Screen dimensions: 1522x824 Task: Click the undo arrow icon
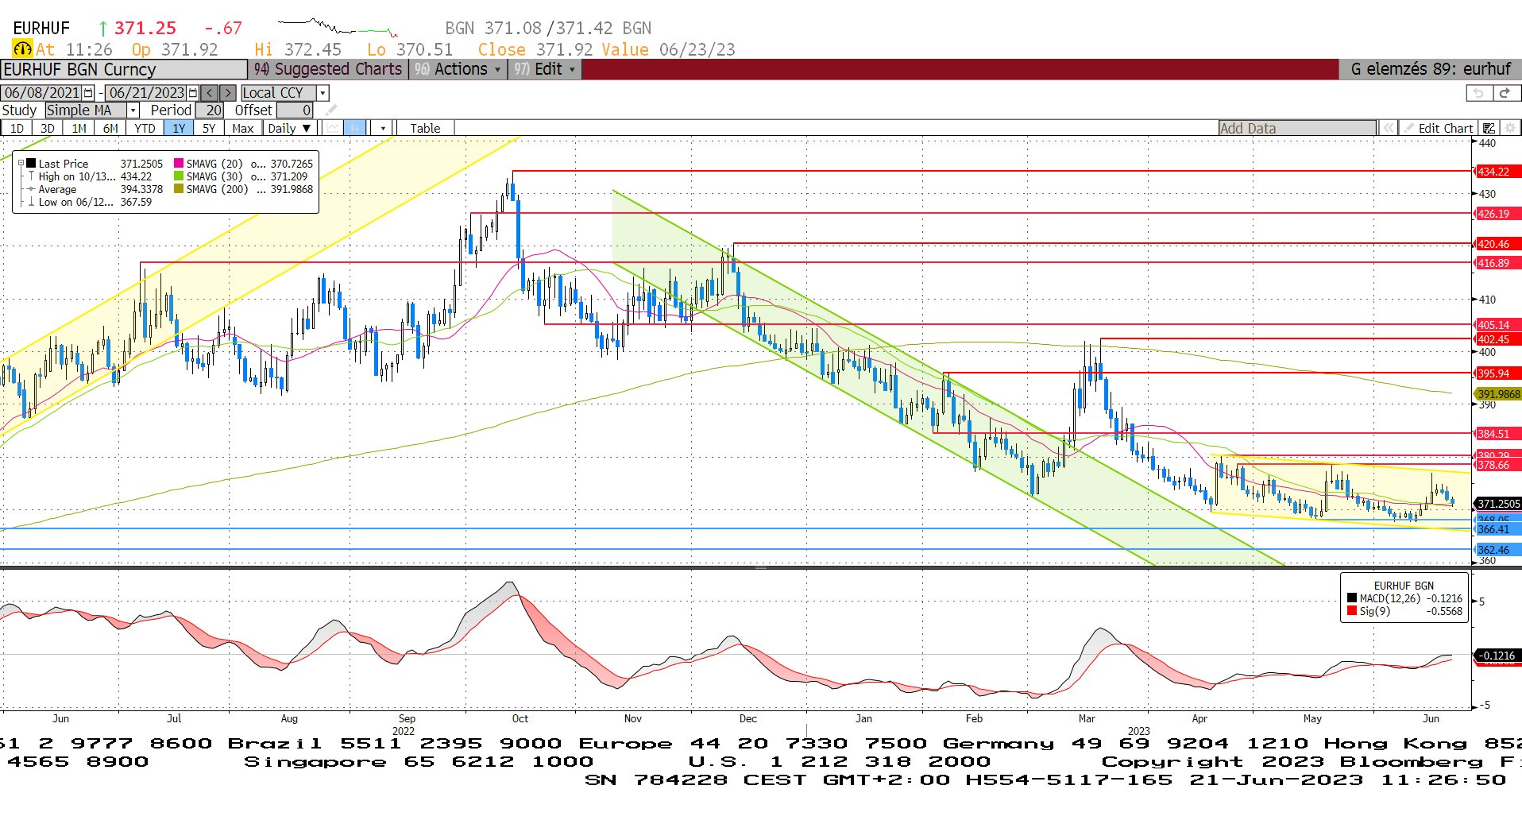pyautogui.click(x=1478, y=93)
